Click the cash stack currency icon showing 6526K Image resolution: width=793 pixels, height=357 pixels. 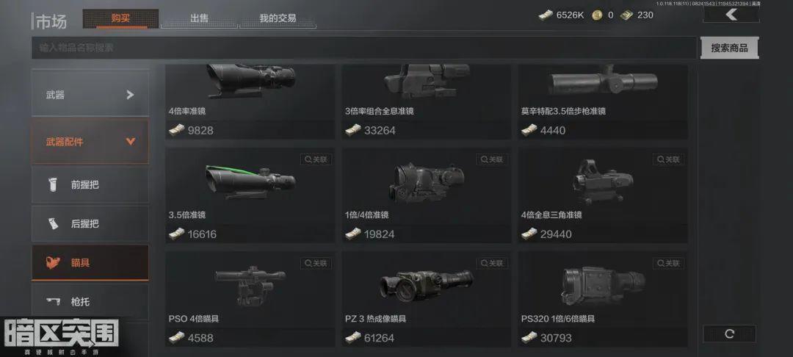[x=546, y=15]
